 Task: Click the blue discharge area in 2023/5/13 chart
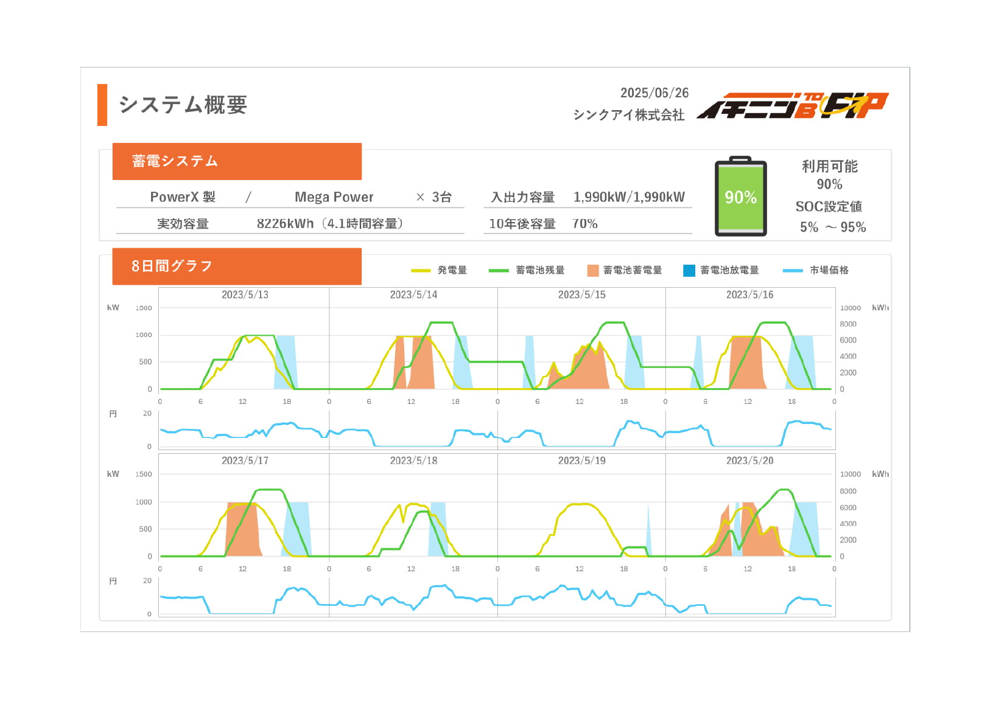point(285,364)
